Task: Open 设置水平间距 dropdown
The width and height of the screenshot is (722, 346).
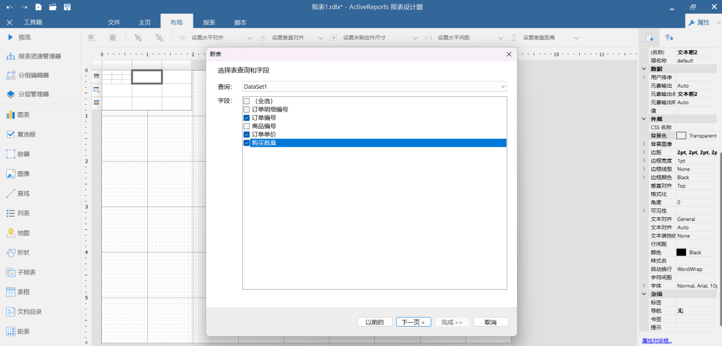Action: (x=501, y=38)
